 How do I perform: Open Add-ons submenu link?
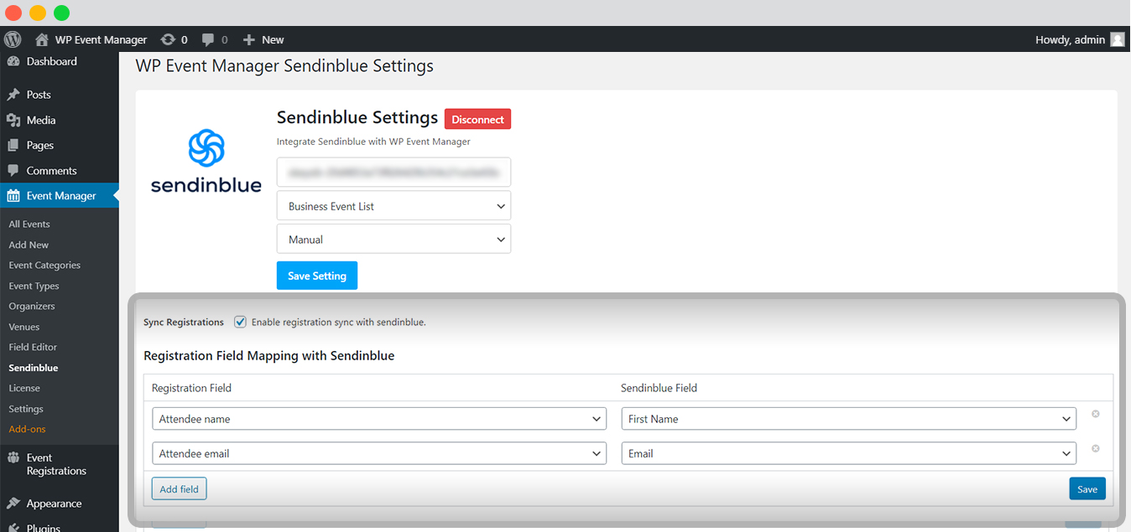click(27, 429)
